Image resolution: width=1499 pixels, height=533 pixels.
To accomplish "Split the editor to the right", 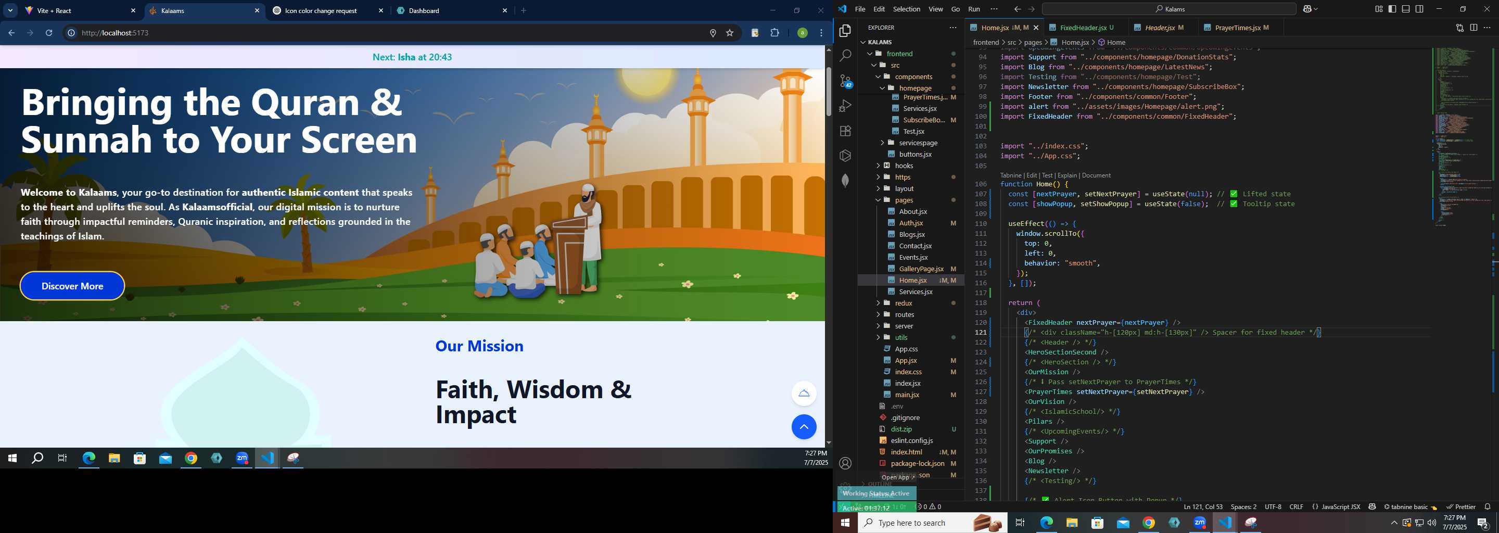I will (x=1473, y=28).
